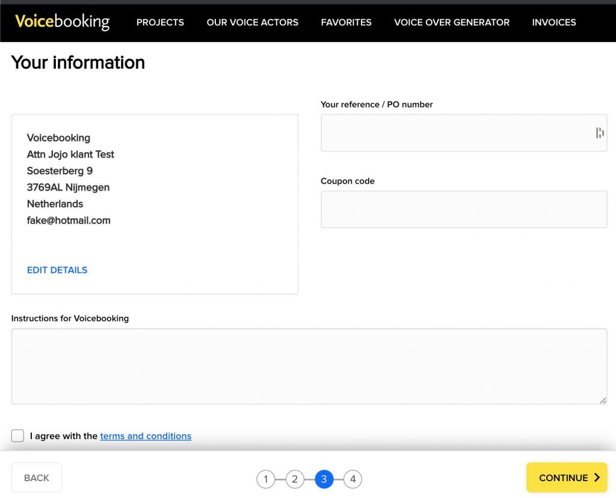Click the Edit Details link
Image resolution: width=616 pixels, height=498 pixels.
(57, 270)
